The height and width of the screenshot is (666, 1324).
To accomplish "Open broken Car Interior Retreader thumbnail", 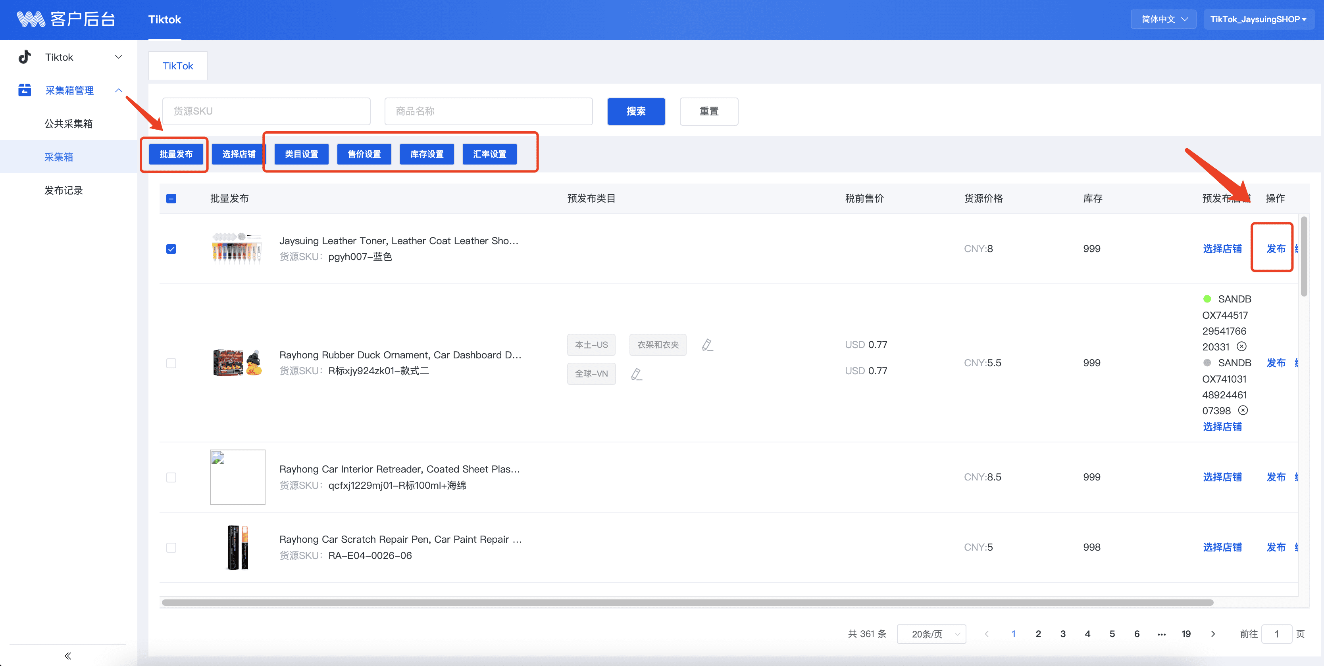I will 237,477.
